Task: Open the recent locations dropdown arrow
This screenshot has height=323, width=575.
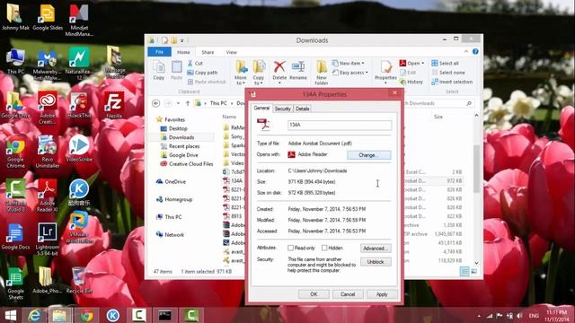Action: point(178,103)
